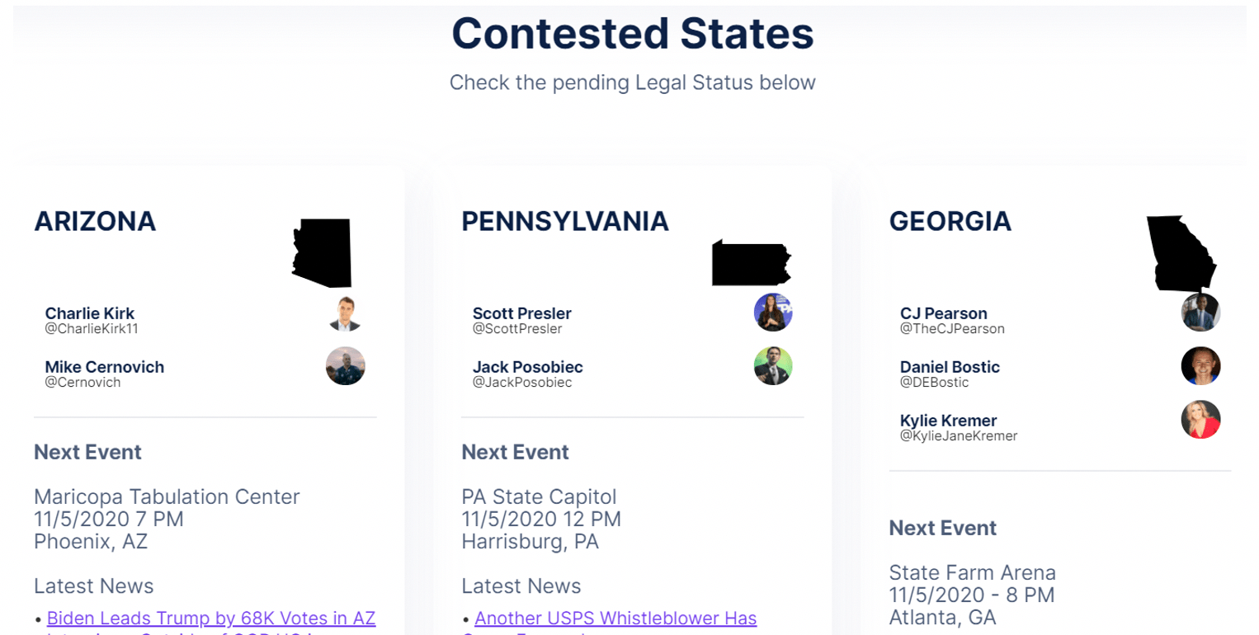
Task: Open Charlie Kirk's profile picture
Action: 345,313
